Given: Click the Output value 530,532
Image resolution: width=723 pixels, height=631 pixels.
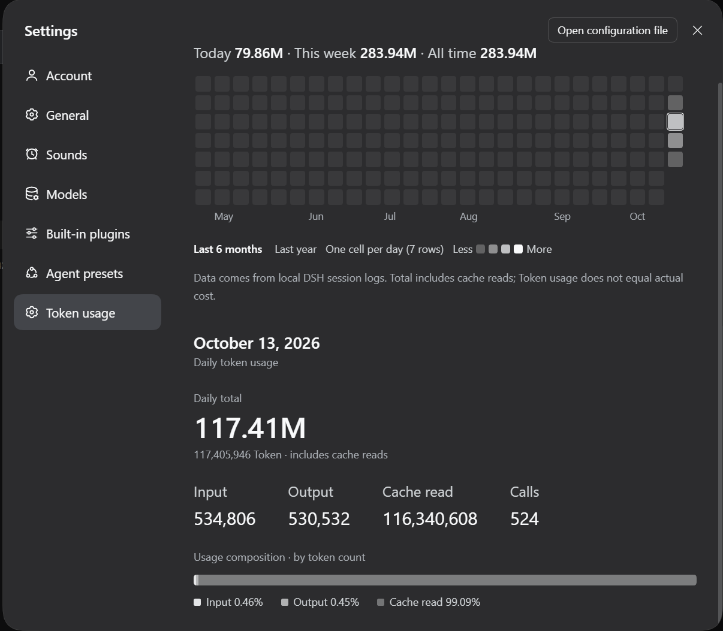Looking at the screenshot, I should click(x=319, y=519).
